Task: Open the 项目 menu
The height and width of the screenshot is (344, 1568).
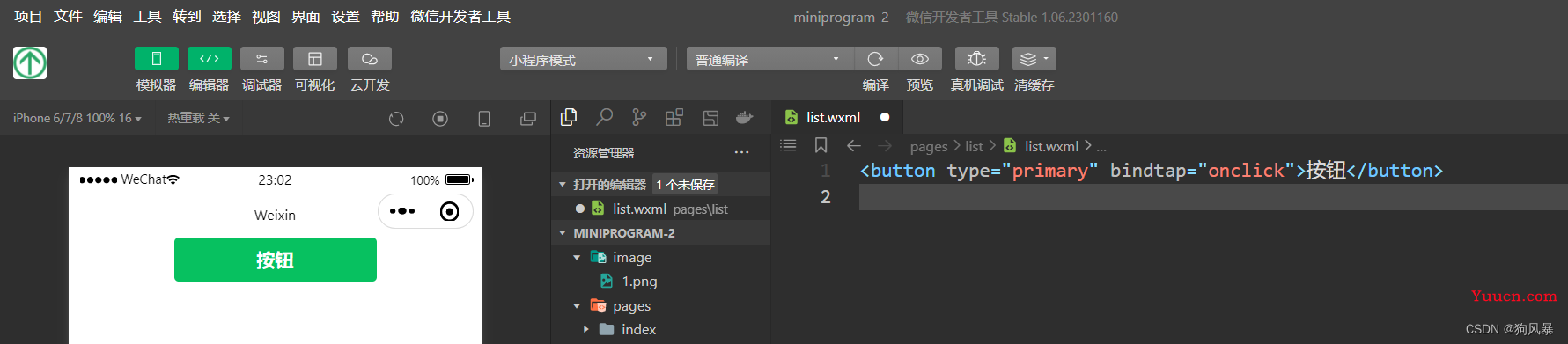Action: point(28,17)
